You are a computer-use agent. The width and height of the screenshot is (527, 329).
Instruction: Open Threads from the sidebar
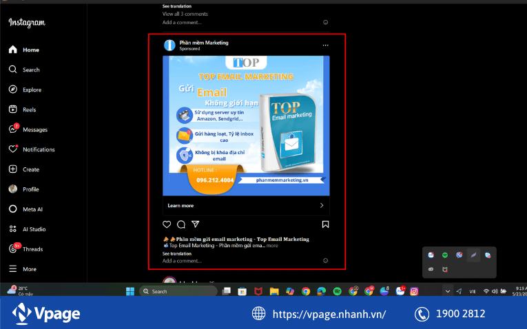coord(25,248)
